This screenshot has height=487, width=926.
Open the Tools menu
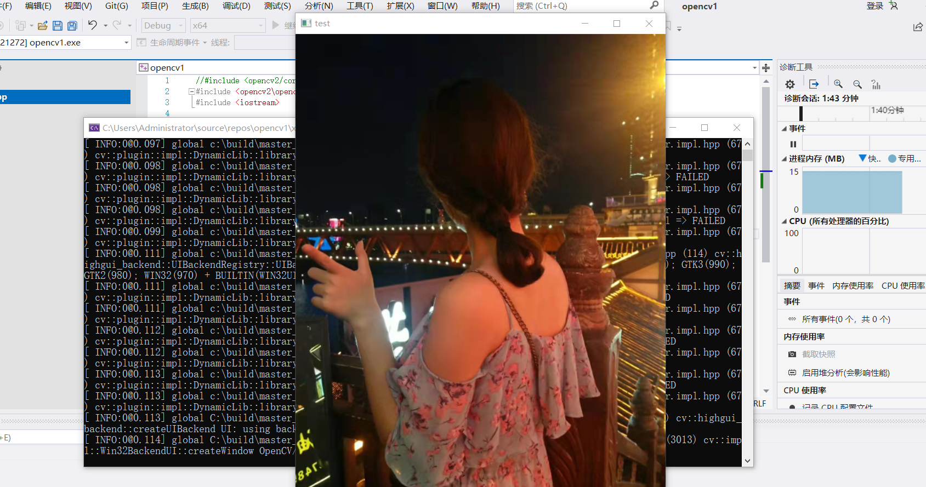pos(360,6)
